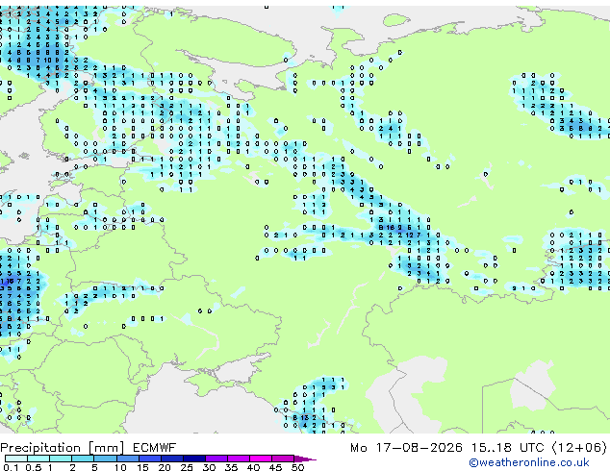Click the 15–20 mm legend swatch
The image size is (610, 471).
[149, 459]
